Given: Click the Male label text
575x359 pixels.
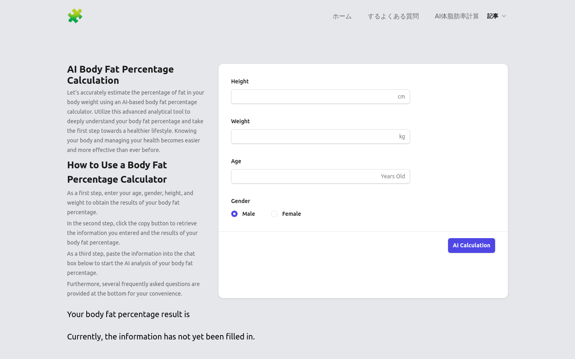Looking at the screenshot, I should 248,214.
